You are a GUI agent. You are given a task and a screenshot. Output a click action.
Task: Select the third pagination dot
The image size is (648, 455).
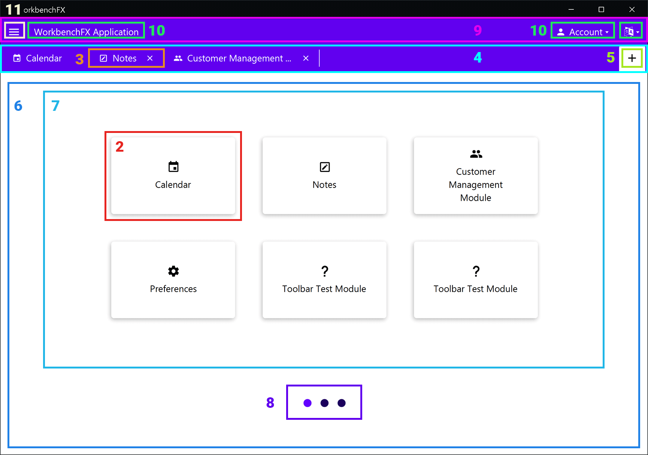click(342, 403)
